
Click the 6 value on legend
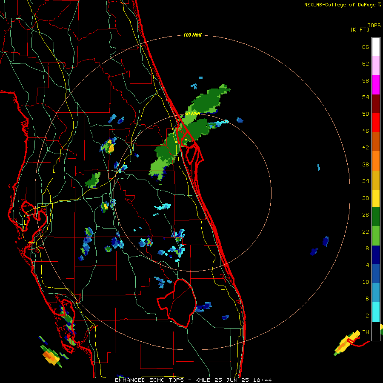(x=367, y=299)
